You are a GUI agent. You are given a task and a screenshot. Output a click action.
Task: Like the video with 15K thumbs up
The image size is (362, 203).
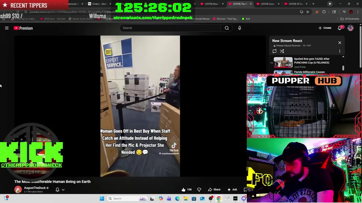point(187,189)
